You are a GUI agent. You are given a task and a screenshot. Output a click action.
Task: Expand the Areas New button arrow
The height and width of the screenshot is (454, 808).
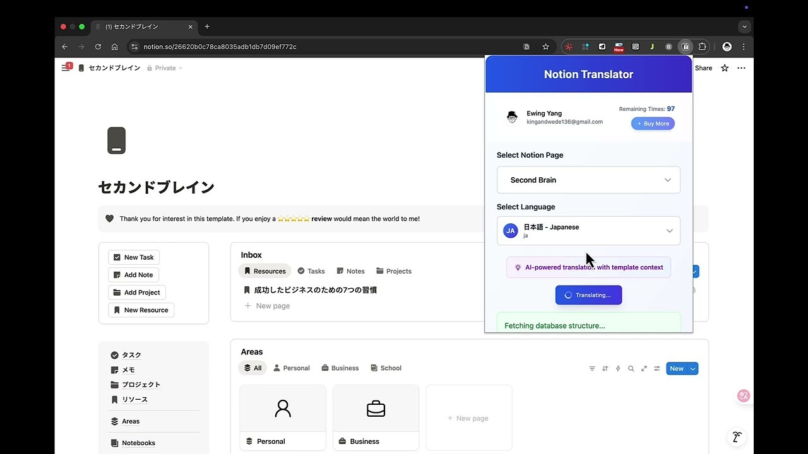click(x=692, y=368)
